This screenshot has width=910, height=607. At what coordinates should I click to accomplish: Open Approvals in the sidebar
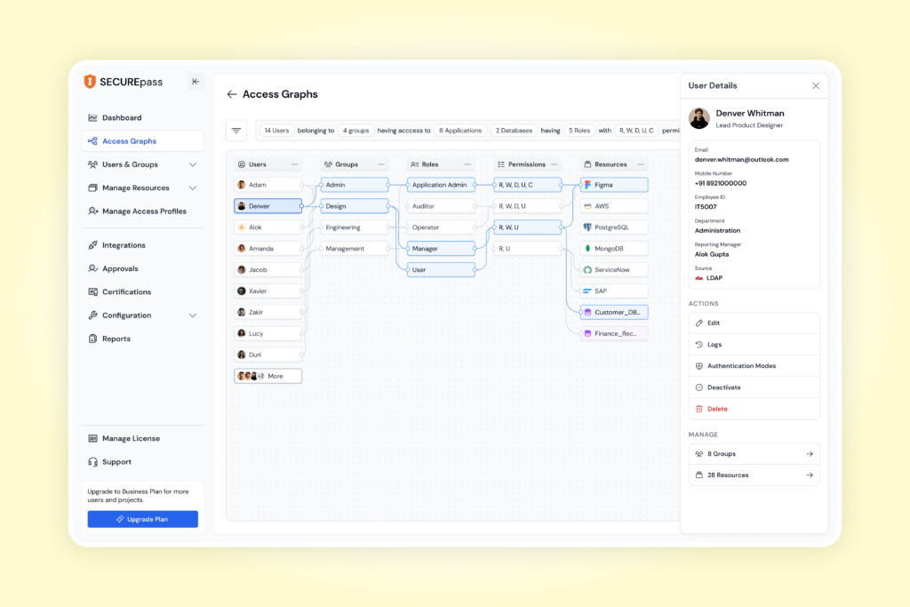click(x=143, y=268)
